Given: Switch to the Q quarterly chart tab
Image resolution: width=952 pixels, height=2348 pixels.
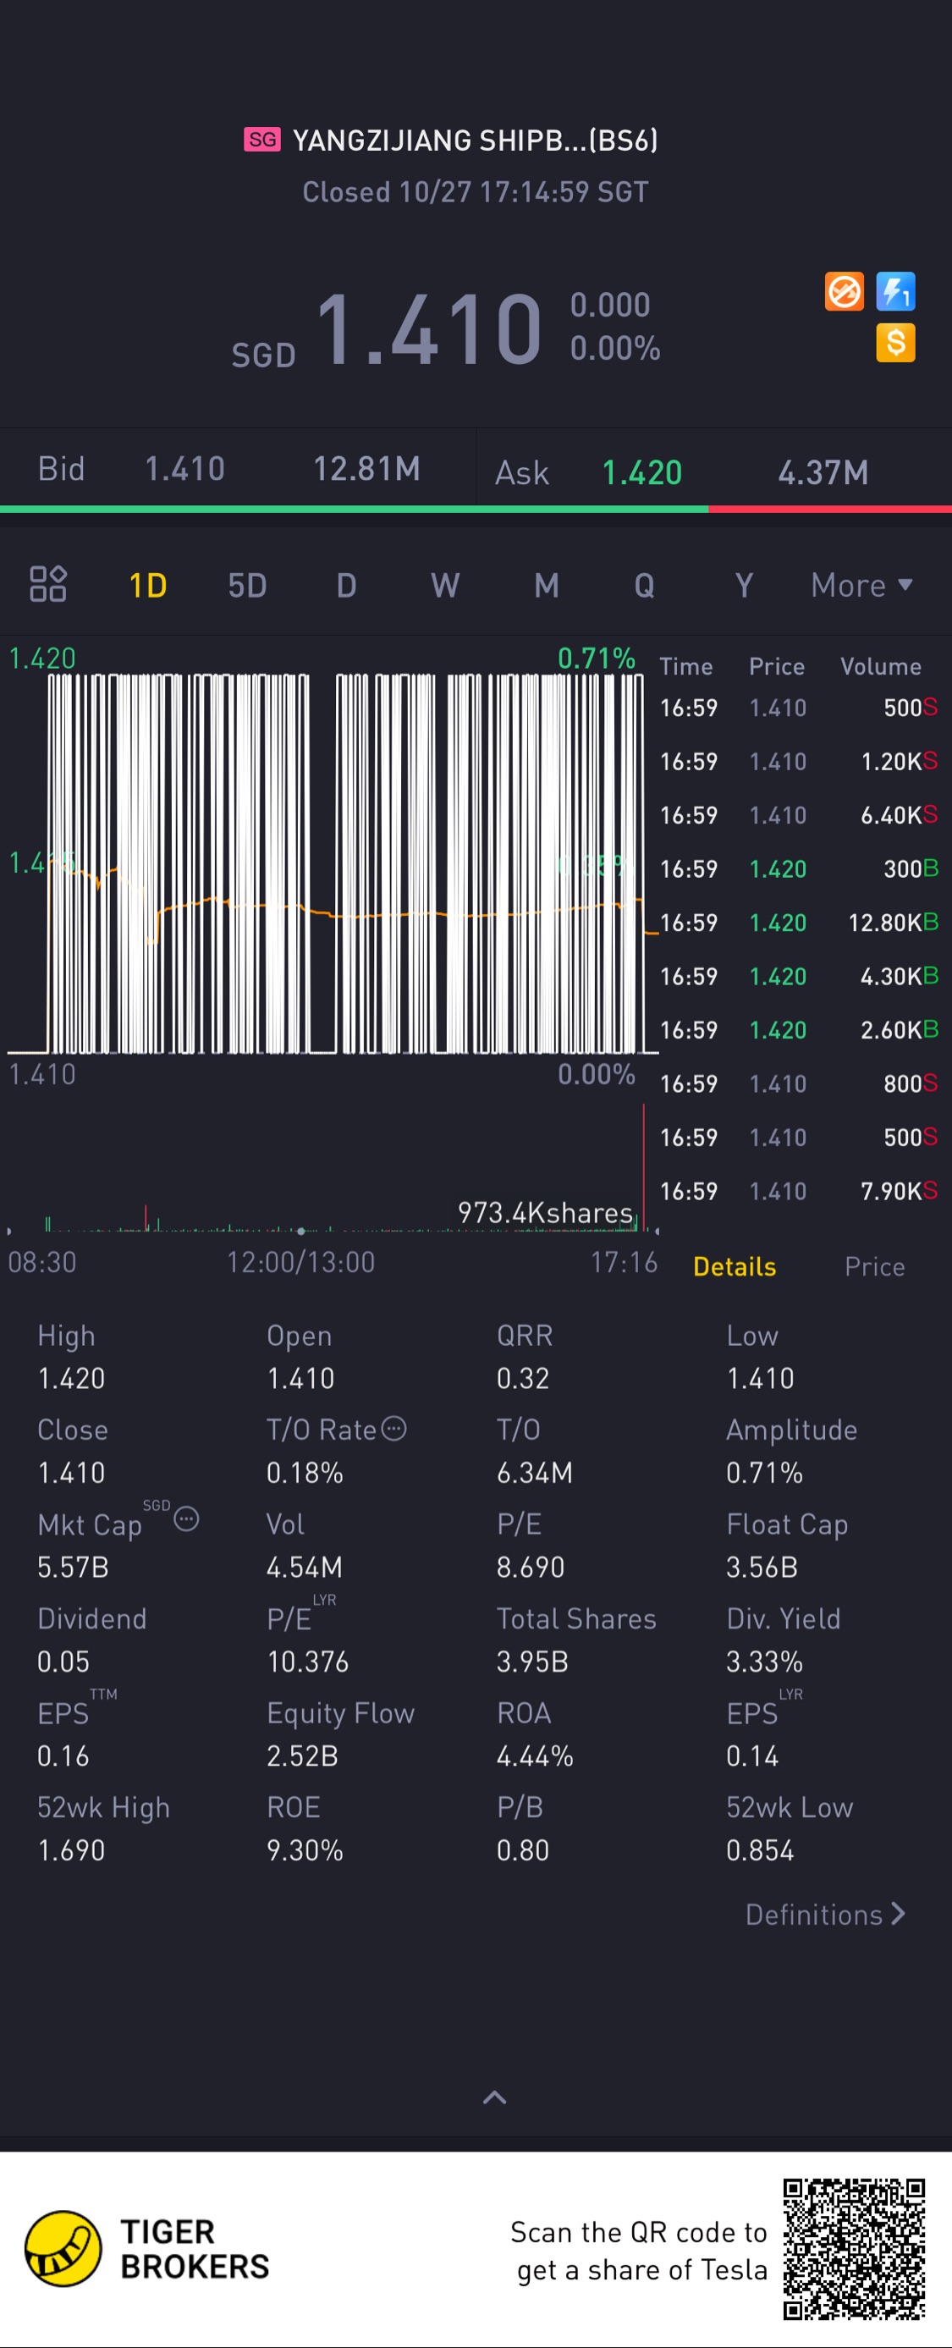Looking at the screenshot, I should click(644, 585).
